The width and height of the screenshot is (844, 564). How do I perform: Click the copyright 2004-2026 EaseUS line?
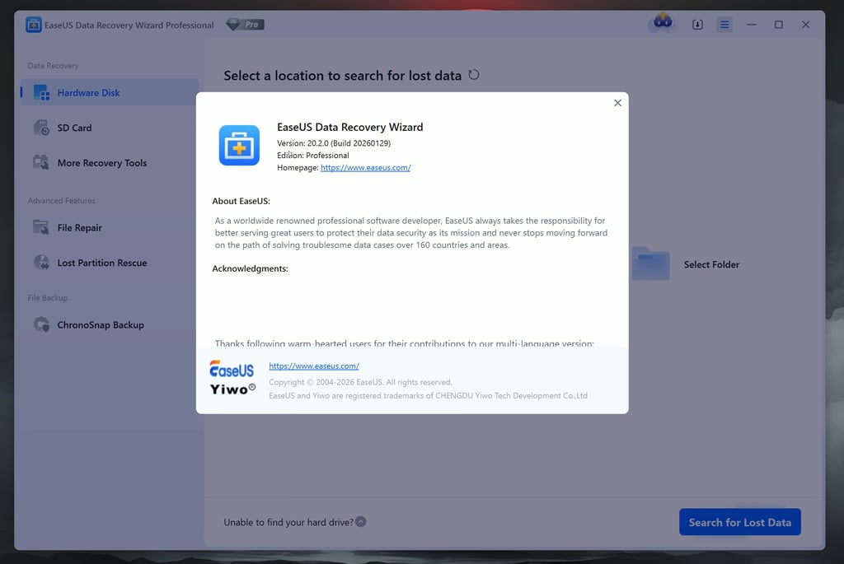click(360, 382)
